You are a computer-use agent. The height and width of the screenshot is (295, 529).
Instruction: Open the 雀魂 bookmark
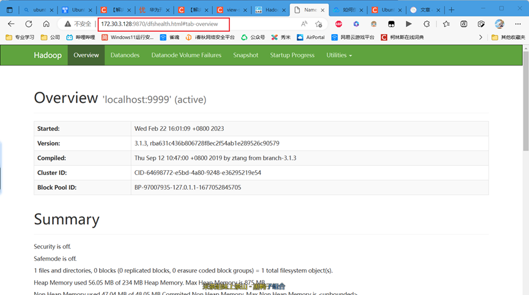[x=169, y=37]
